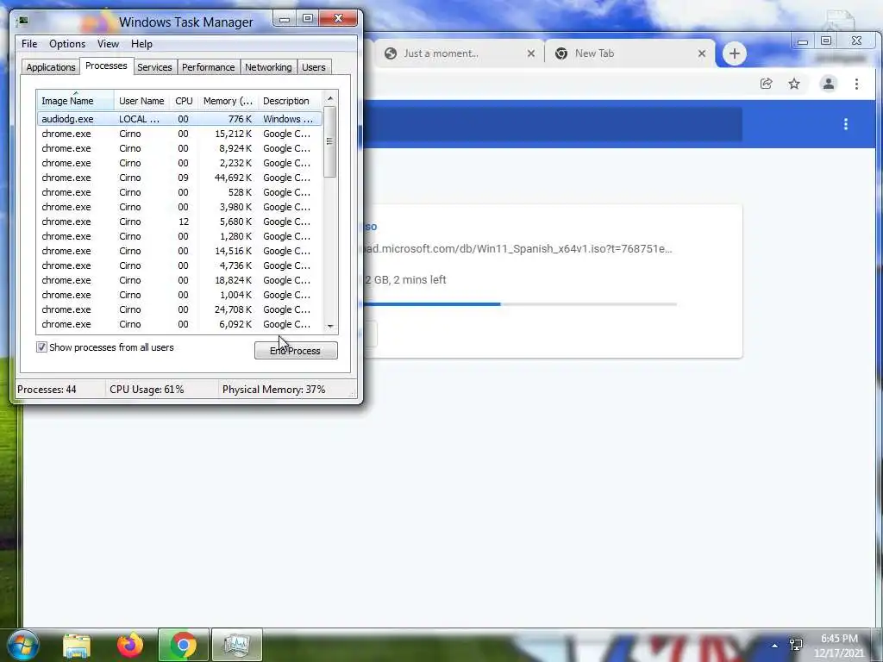Bookmark this page with the star icon
The height and width of the screenshot is (662, 883).
click(x=794, y=84)
